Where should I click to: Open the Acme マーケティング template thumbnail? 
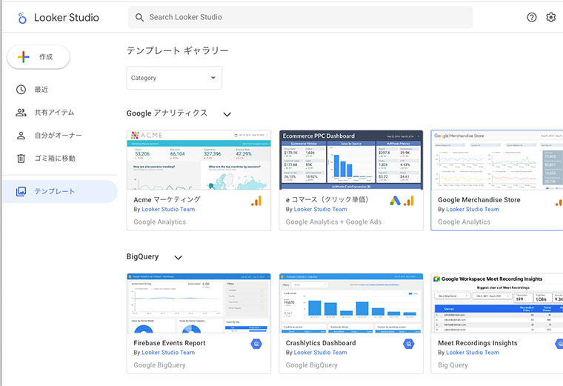point(199,160)
